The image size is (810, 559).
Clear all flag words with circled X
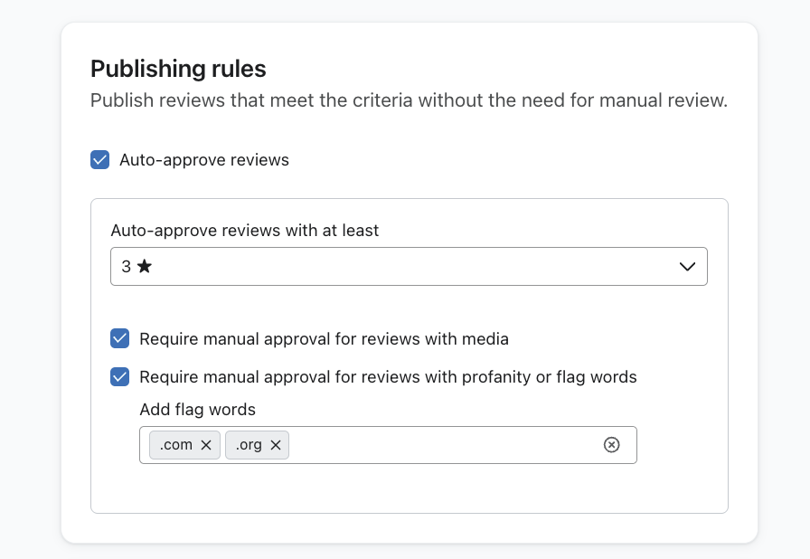click(x=612, y=445)
